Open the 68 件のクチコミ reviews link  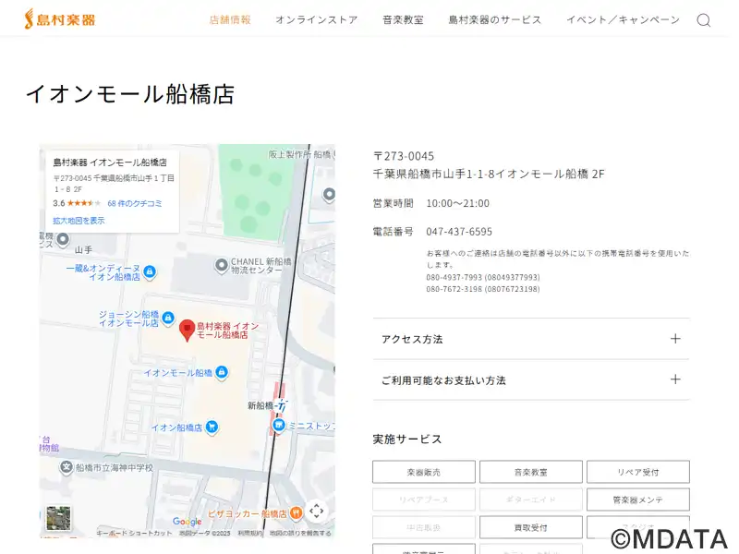[135, 203]
